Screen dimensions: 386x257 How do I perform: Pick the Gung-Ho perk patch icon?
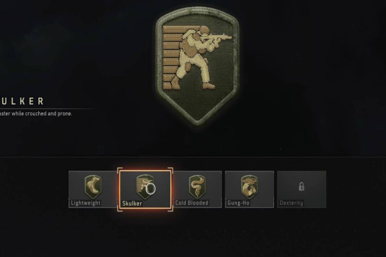tap(249, 187)
